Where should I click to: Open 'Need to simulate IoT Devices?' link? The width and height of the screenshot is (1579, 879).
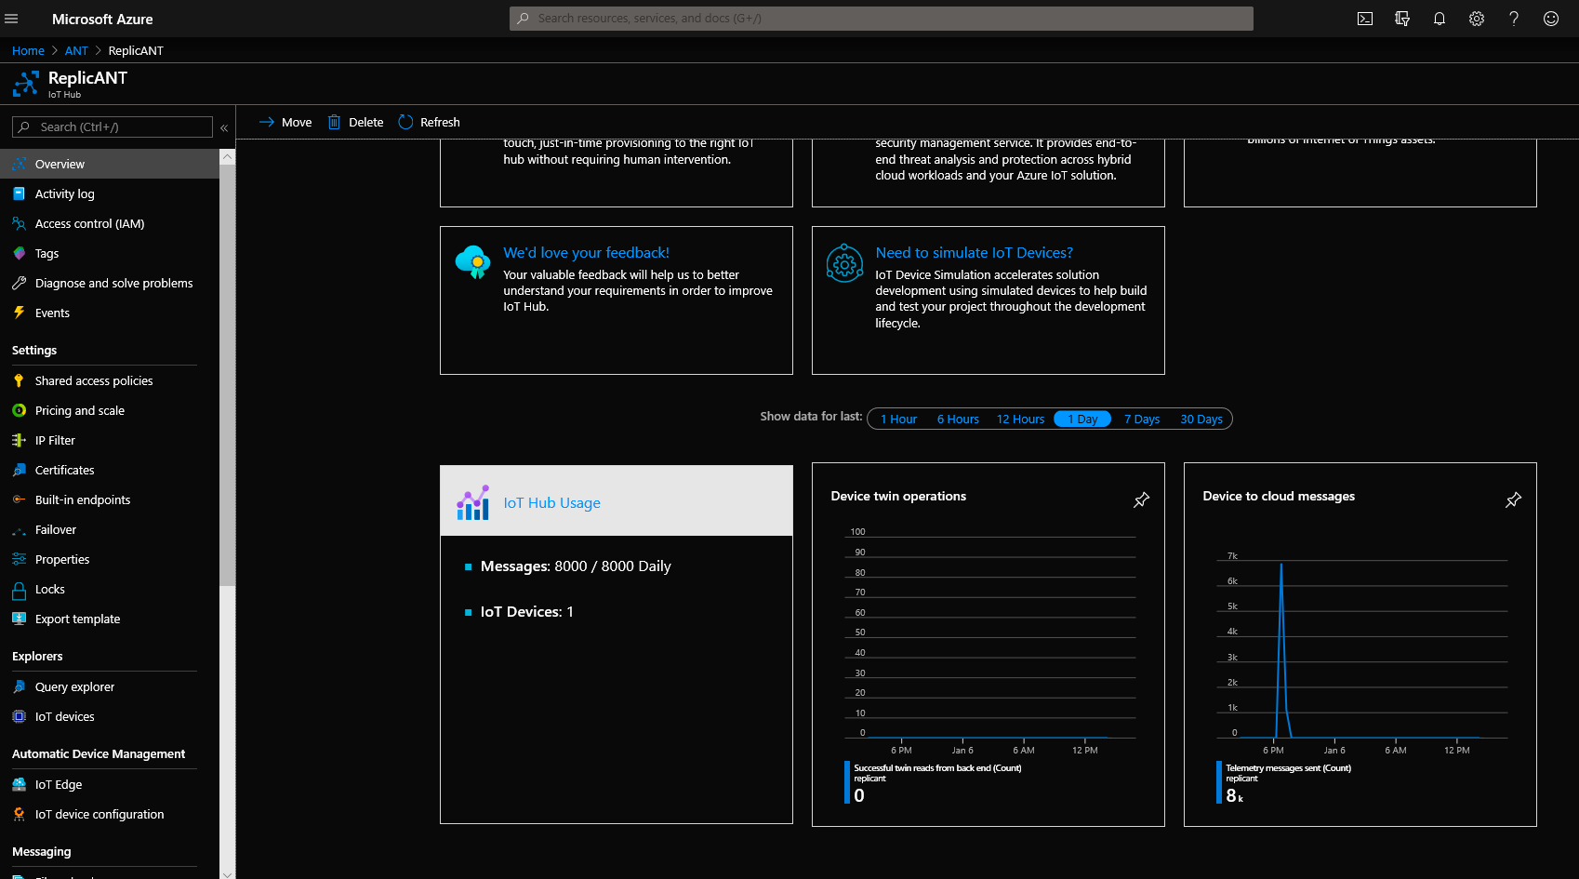click(x=974, y=252)
